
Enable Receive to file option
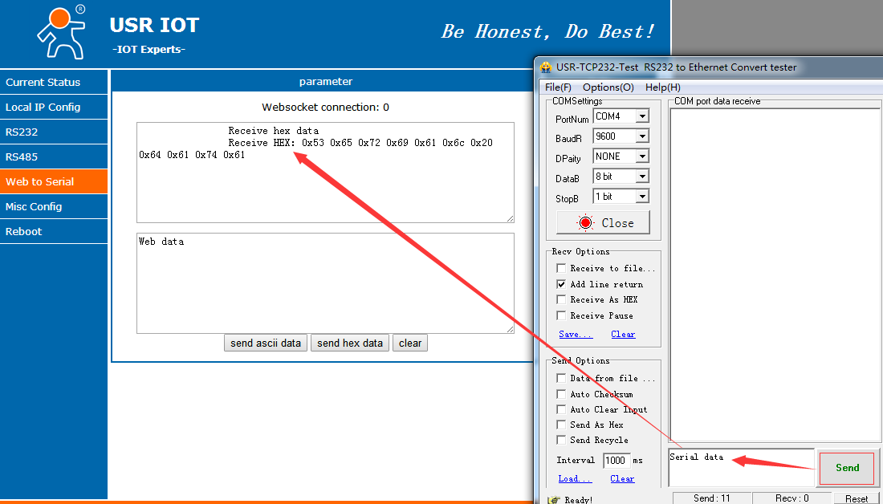(561, 268)
